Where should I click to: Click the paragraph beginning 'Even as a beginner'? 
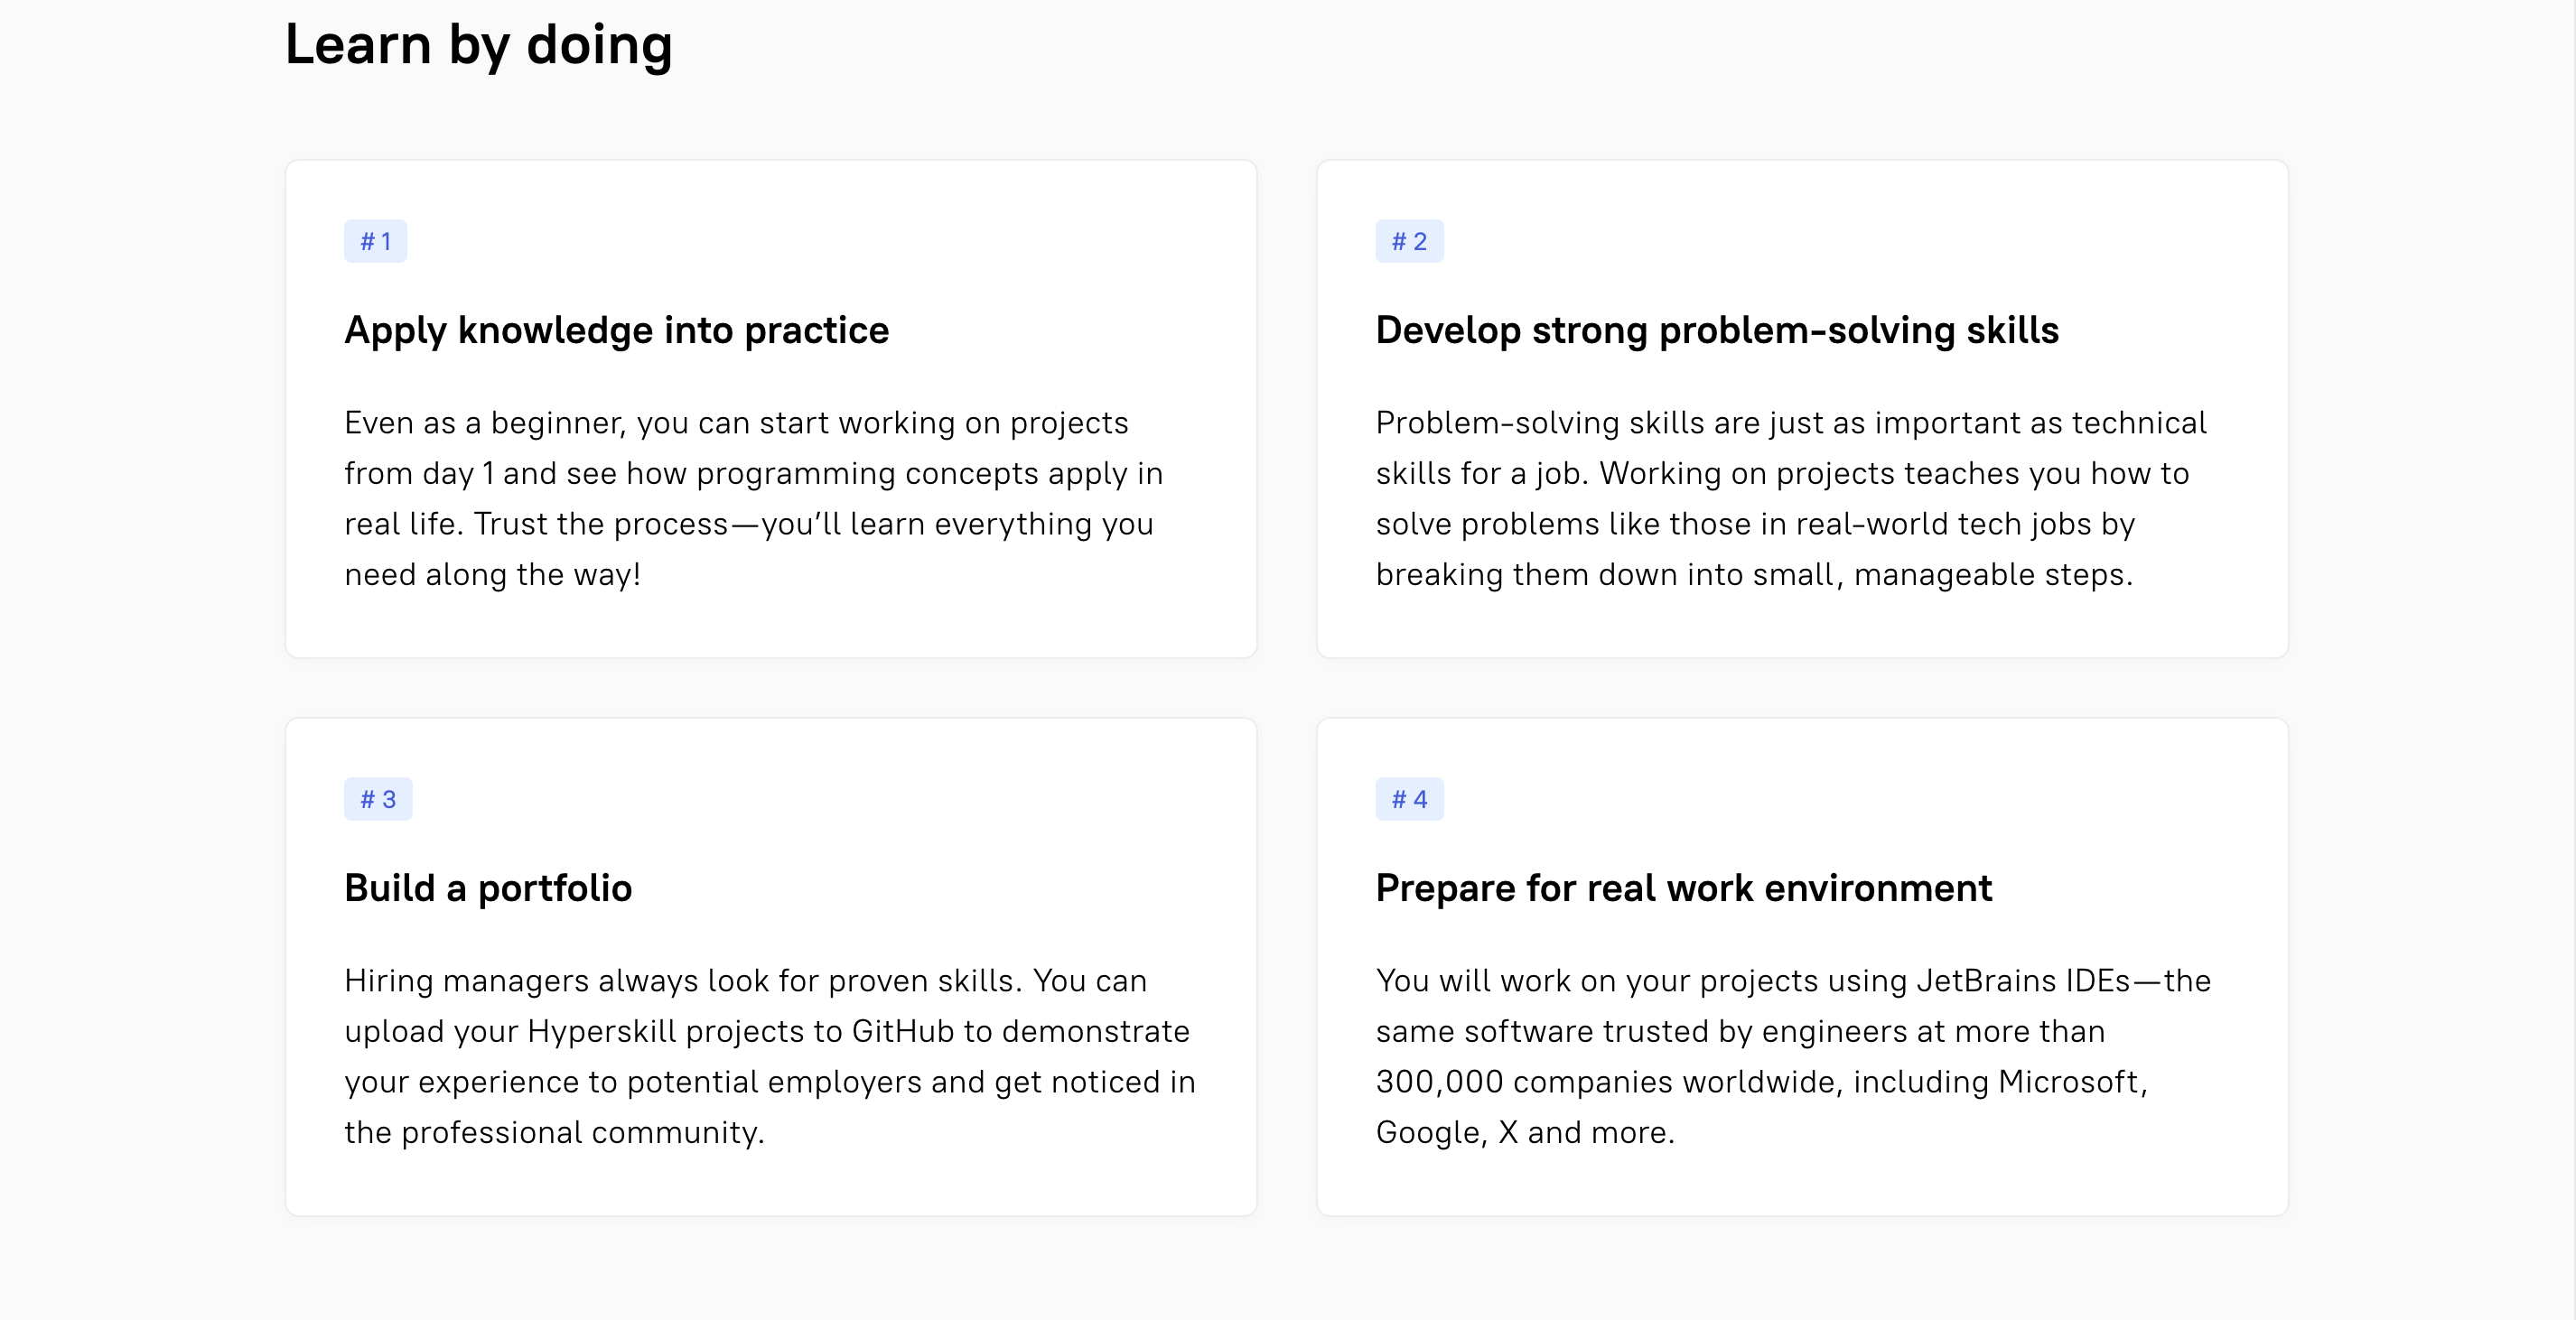(x=754, y=497)
